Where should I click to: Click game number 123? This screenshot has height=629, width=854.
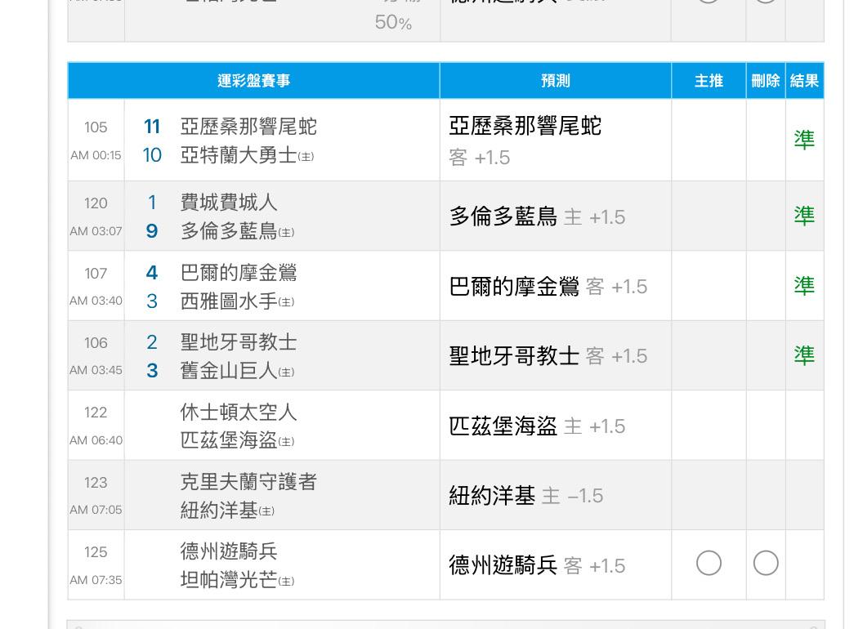point(96,483)
